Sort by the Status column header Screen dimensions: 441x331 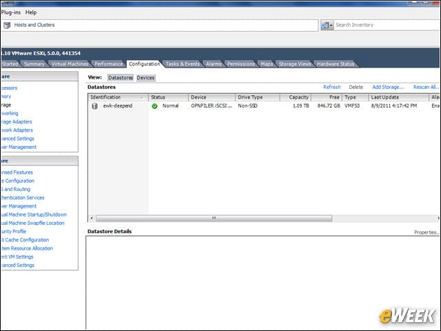pyautogui.click(x=168, y=97)
